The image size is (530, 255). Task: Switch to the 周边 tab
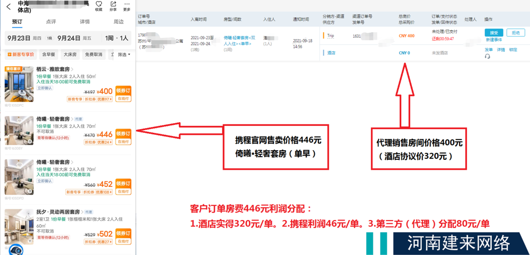pyautogui.click(x=118, y=22)
